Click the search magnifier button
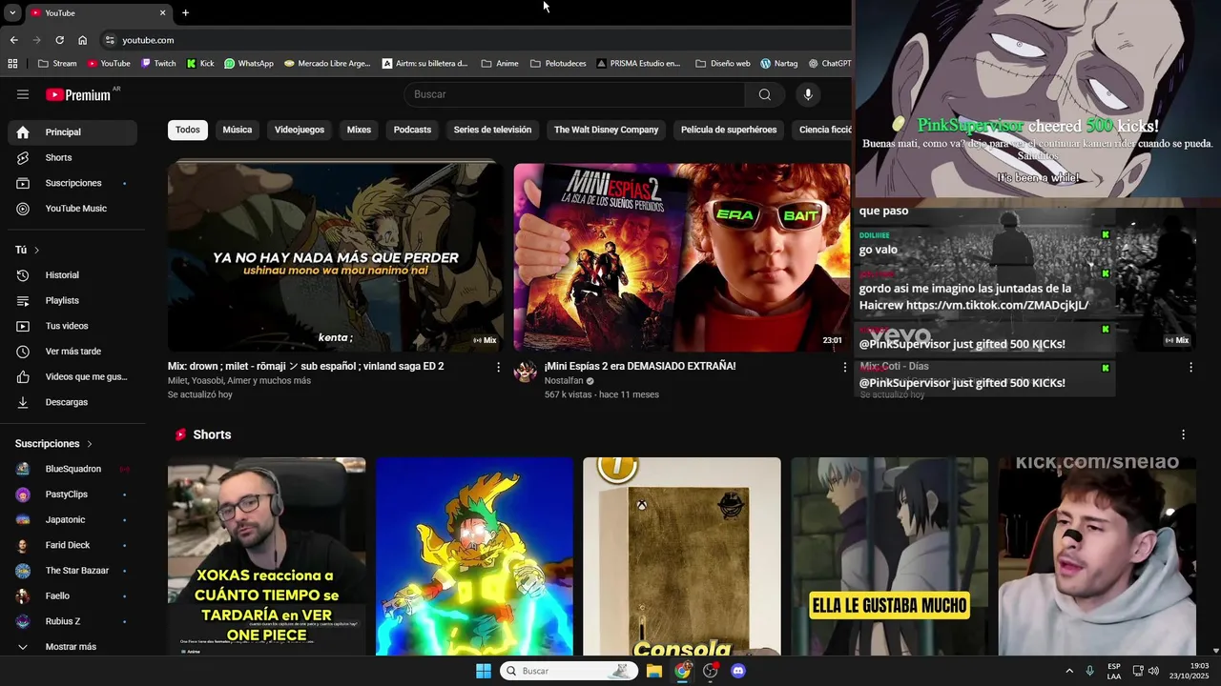Viewport: 1221px width, 686px height. (764, 94)
